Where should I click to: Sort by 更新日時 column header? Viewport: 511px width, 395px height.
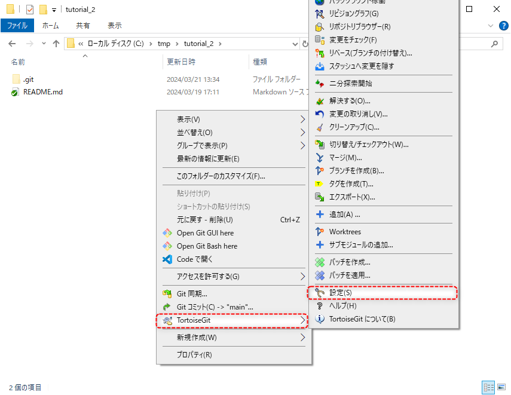pyautogui.click(x=181, y=62)
